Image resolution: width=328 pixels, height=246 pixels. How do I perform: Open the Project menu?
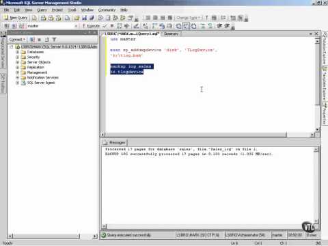(57, 10)
